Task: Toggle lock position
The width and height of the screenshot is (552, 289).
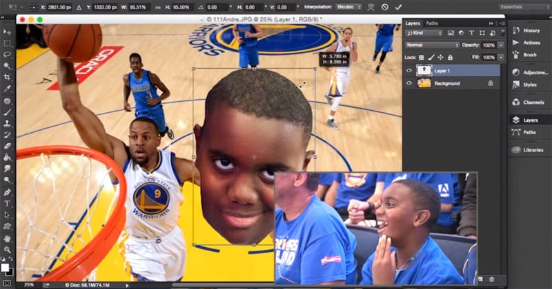Action: coord(440,57)
